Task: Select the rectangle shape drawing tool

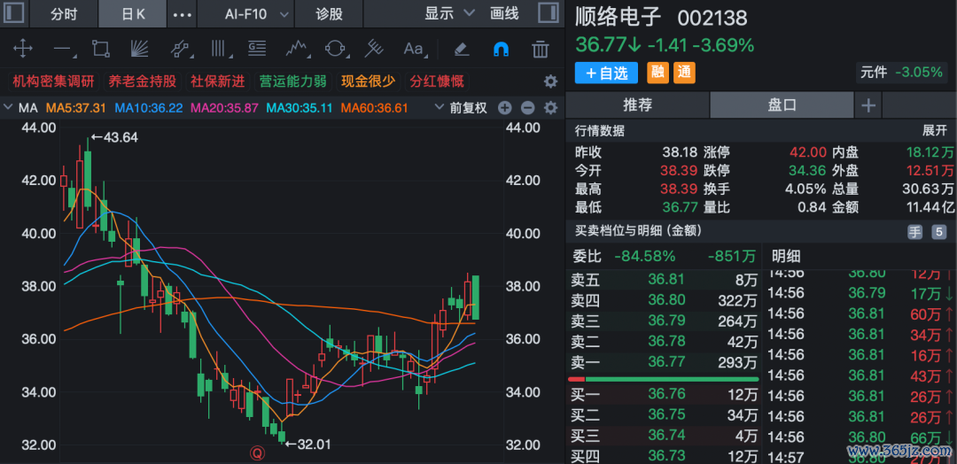Action: pyautogui.click(x=100, y=49)
